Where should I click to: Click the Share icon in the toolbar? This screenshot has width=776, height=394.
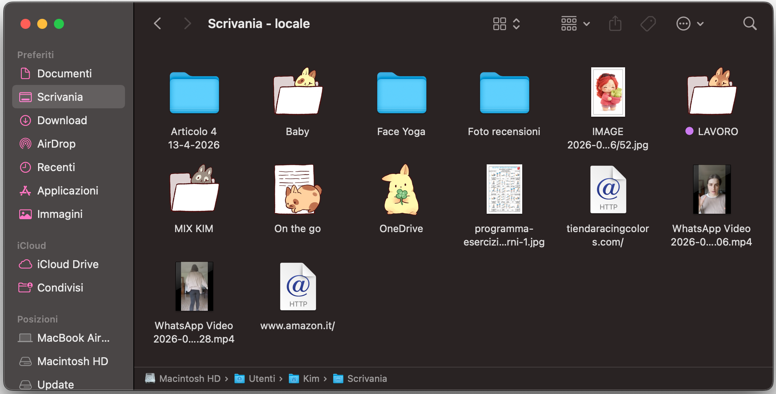click(x=615, y=24)
